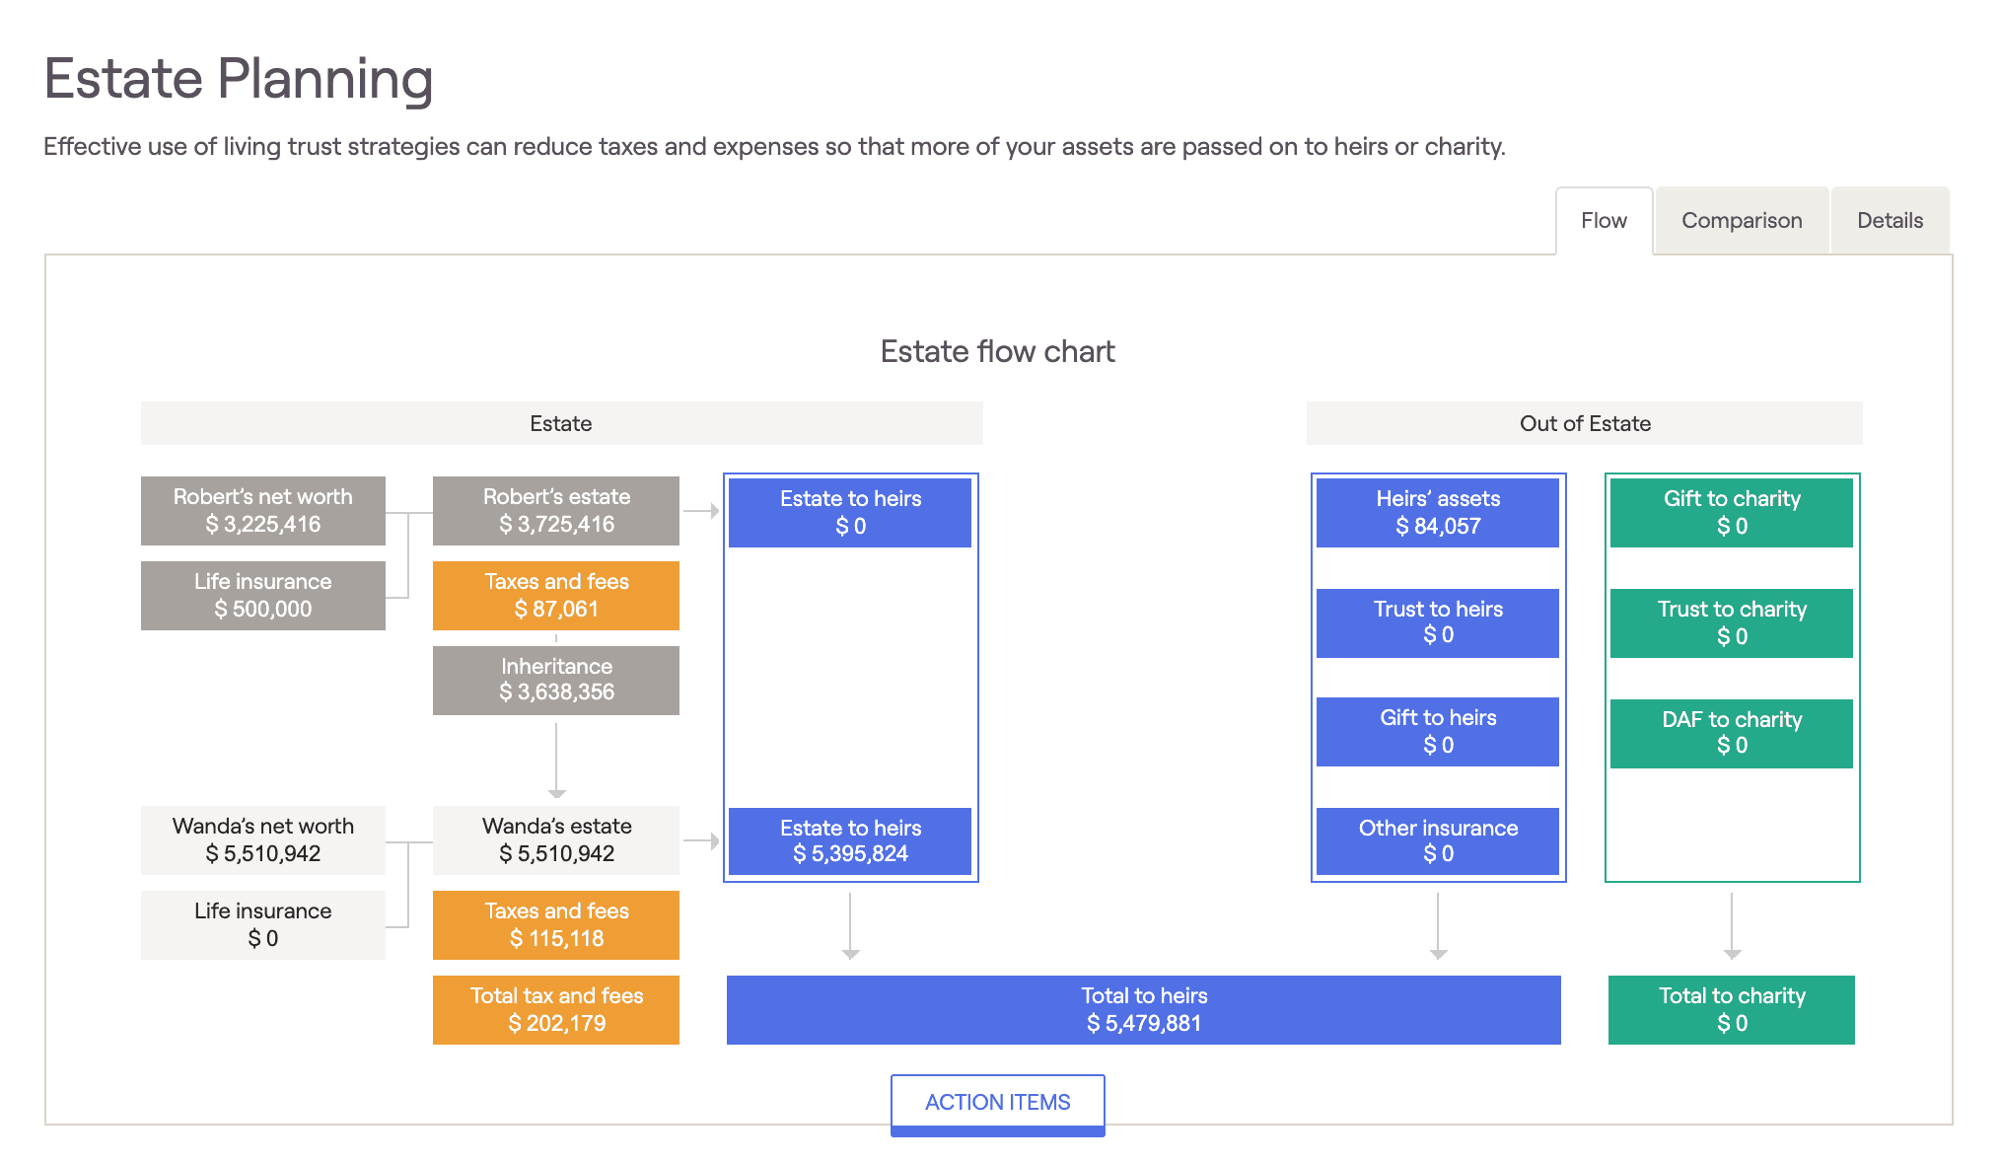2000x1164 pixels.
Task: Open the Details tab
Action: [1890, 219]
